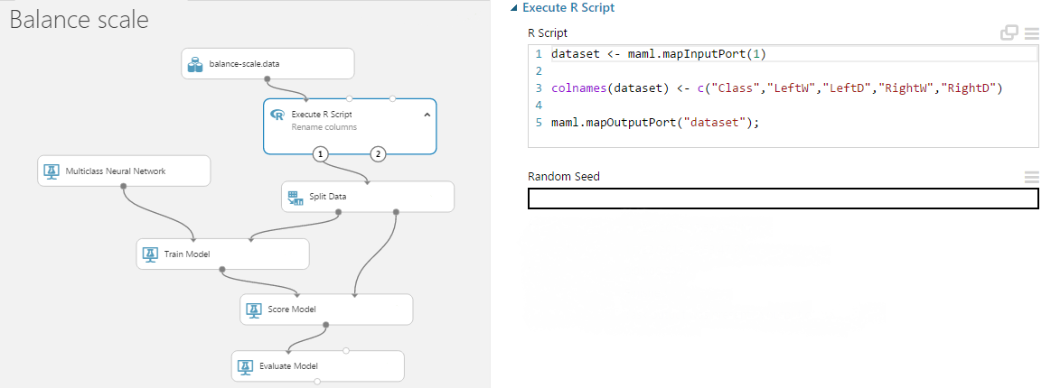Click the Train Model module icon
Screen dimensions: 1051x388
point(150,254)
